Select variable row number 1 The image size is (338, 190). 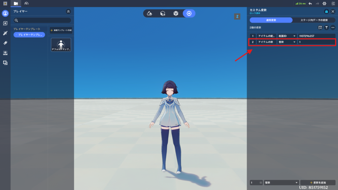[x=253, y=36]
